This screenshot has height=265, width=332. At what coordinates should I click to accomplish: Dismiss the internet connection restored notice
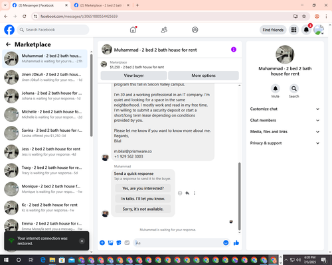tap(82, 241)
